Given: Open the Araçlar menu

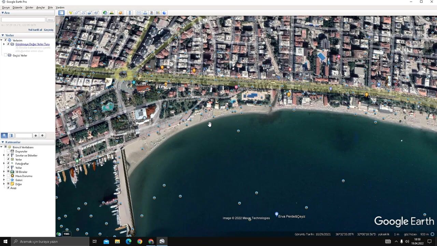Looking at the screenshot, I should tap(40, 7).
